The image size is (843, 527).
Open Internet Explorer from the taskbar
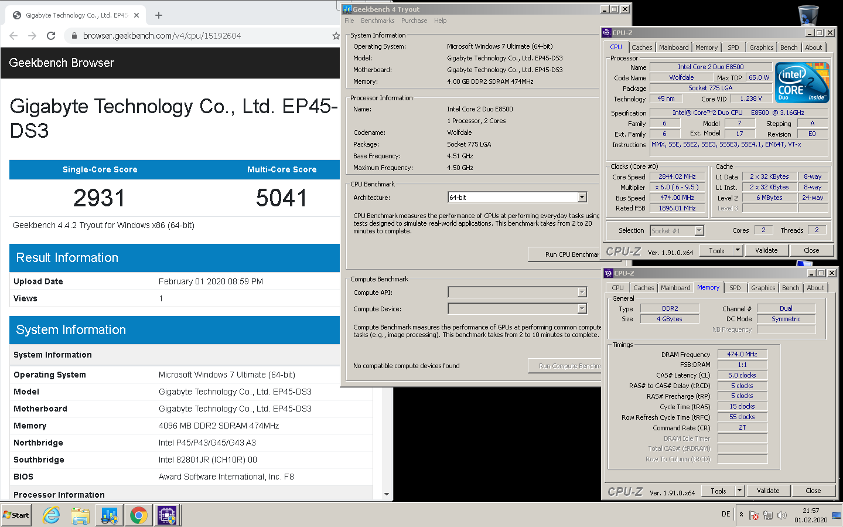pyautogui.click(x=52, y=515)
